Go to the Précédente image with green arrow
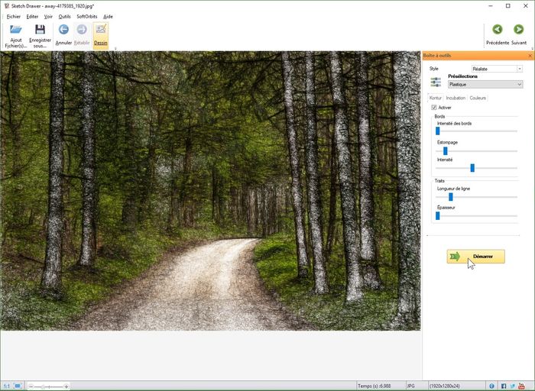Image resolution: width=535 pixels, height=391 pixels. coord(498,30)
